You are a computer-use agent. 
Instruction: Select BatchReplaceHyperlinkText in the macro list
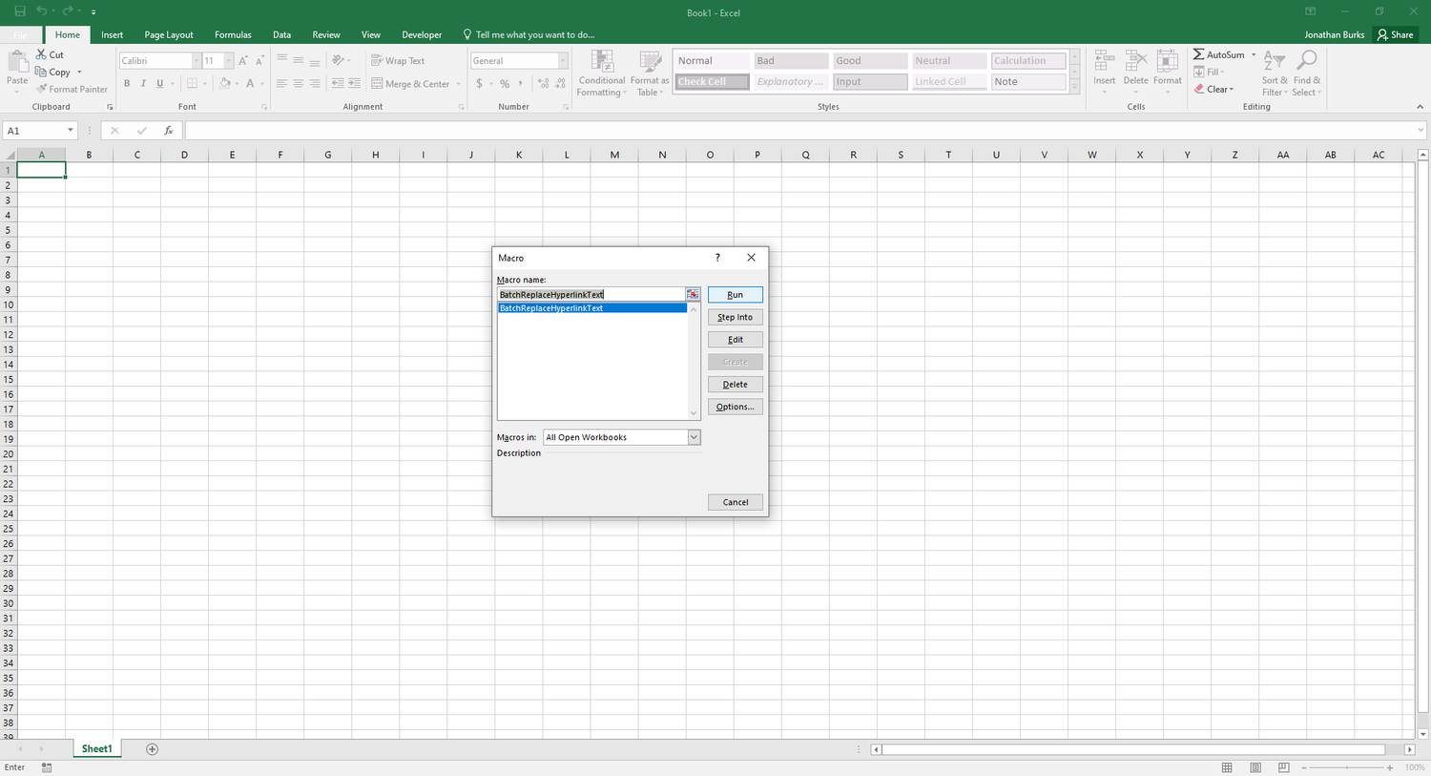tap(591, 308)
